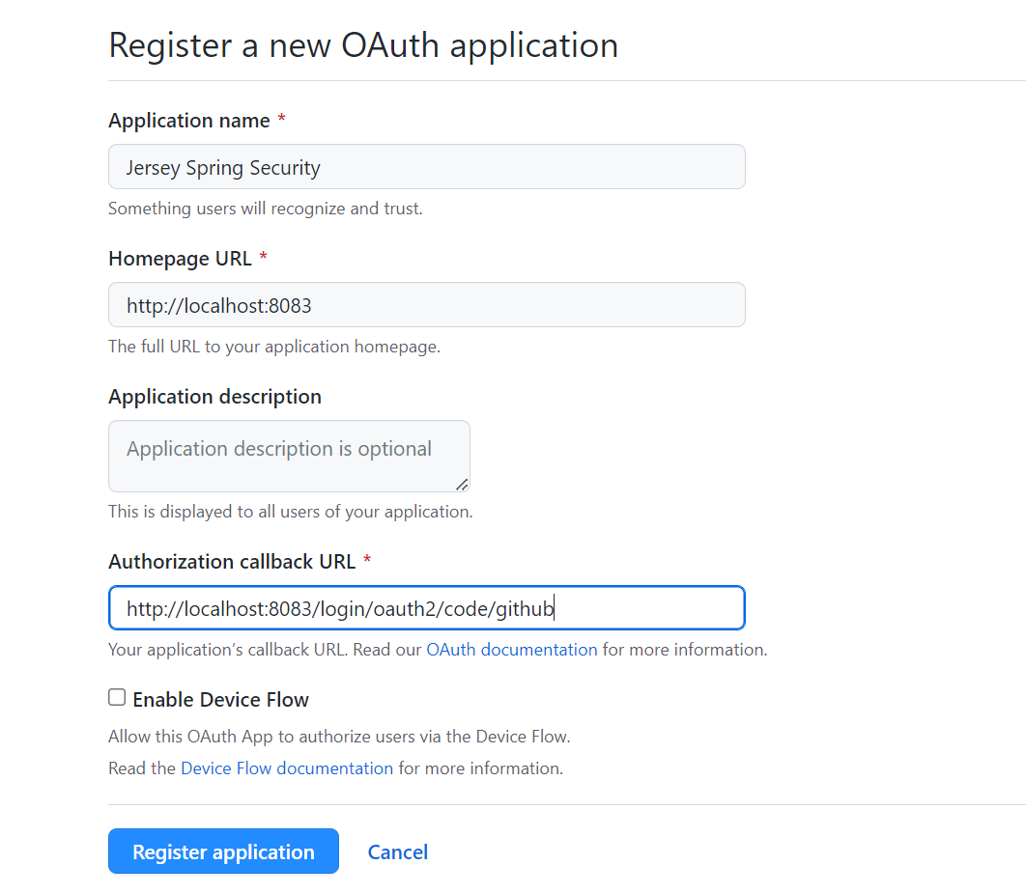The width and height of the screenshot is (1026, 893).
Task: Click the "Authorization callback URL" label
Action: point(232,562)
